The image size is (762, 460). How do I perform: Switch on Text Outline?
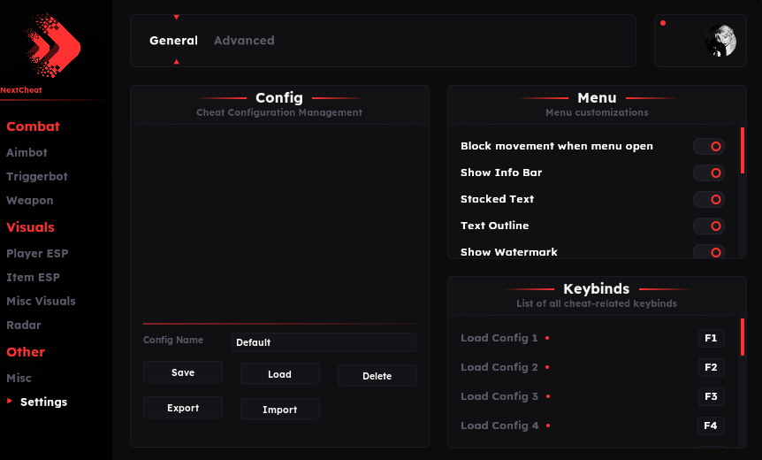(x=709, y=226)
